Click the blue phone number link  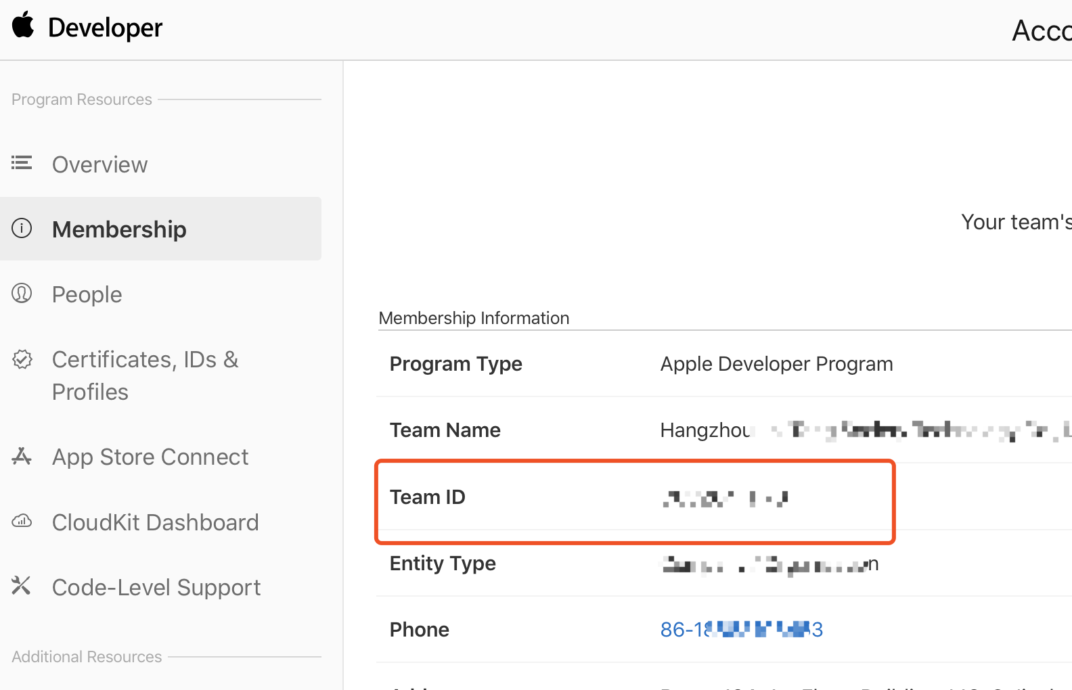coord(742,630)
